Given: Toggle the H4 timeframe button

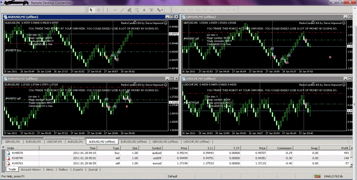Looking at the screenshot, I should pyautogui.click(x=212, y=10).
